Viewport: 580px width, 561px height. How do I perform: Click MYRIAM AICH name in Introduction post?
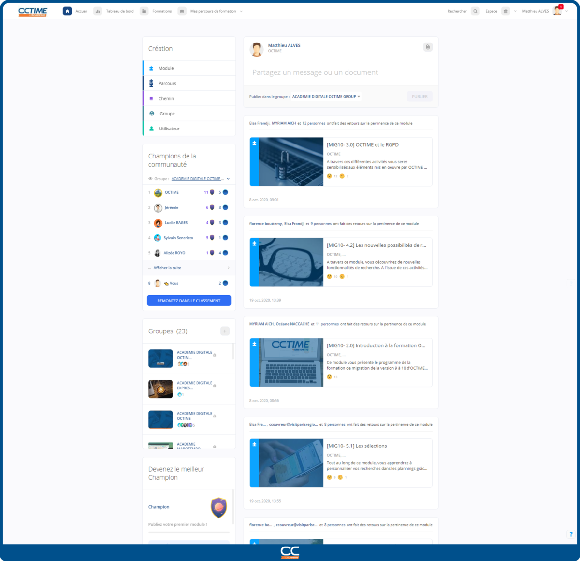(262, 324)
